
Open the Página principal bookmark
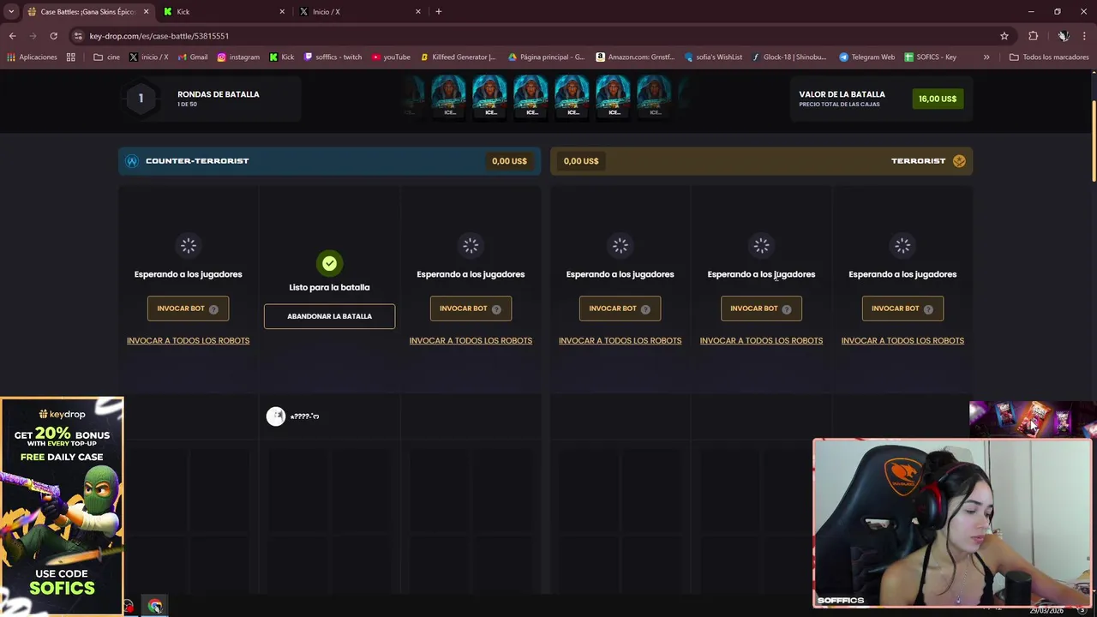546,57
